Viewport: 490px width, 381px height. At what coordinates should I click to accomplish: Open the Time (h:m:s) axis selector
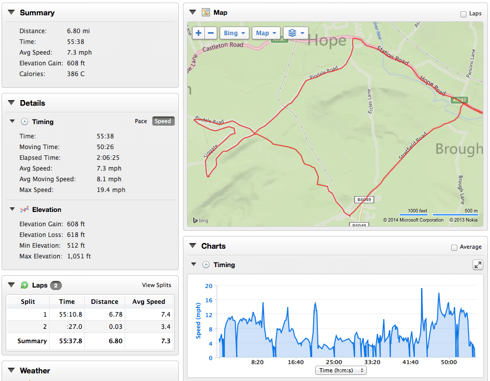(x=341, y=370)
